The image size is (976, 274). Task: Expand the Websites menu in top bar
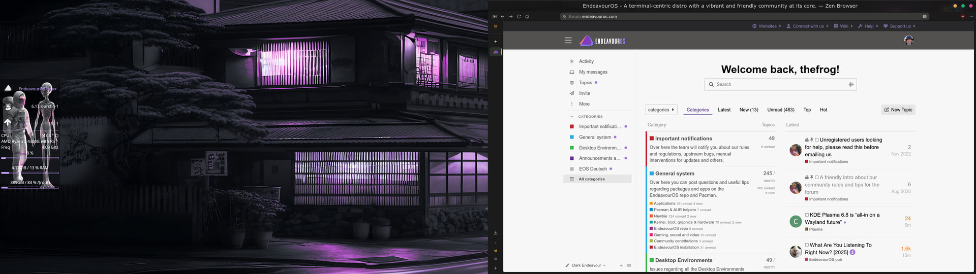click(767, 26)
